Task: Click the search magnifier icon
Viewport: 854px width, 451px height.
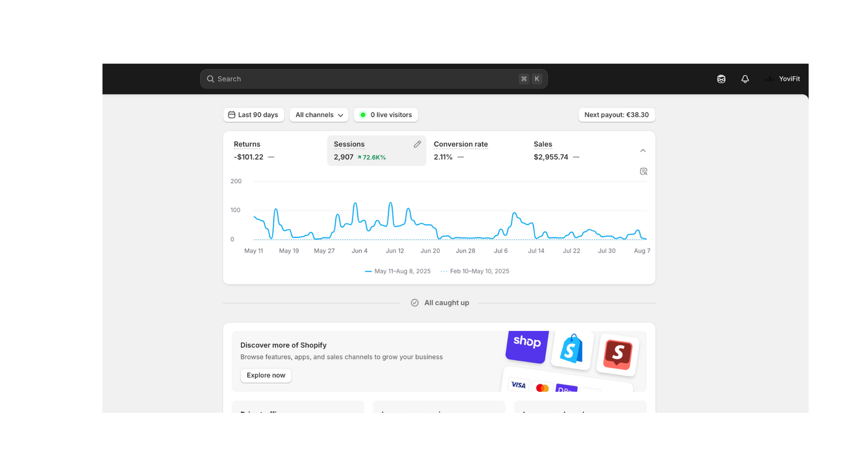Action: pos(211,79)
